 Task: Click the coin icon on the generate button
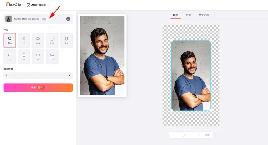(x=39, y=87)
